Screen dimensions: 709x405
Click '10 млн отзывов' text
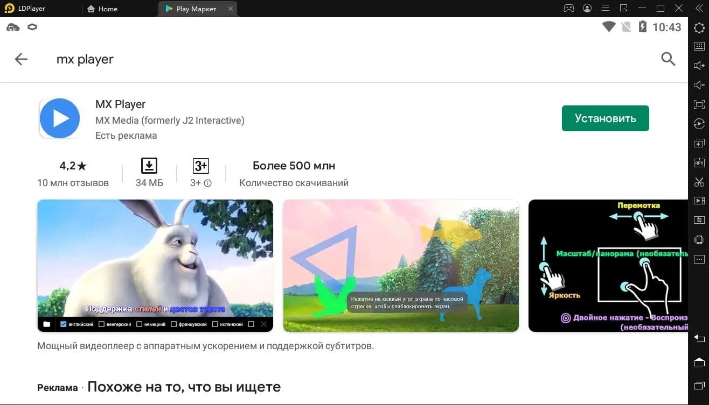pyautogui.click(x=73, y=183)
